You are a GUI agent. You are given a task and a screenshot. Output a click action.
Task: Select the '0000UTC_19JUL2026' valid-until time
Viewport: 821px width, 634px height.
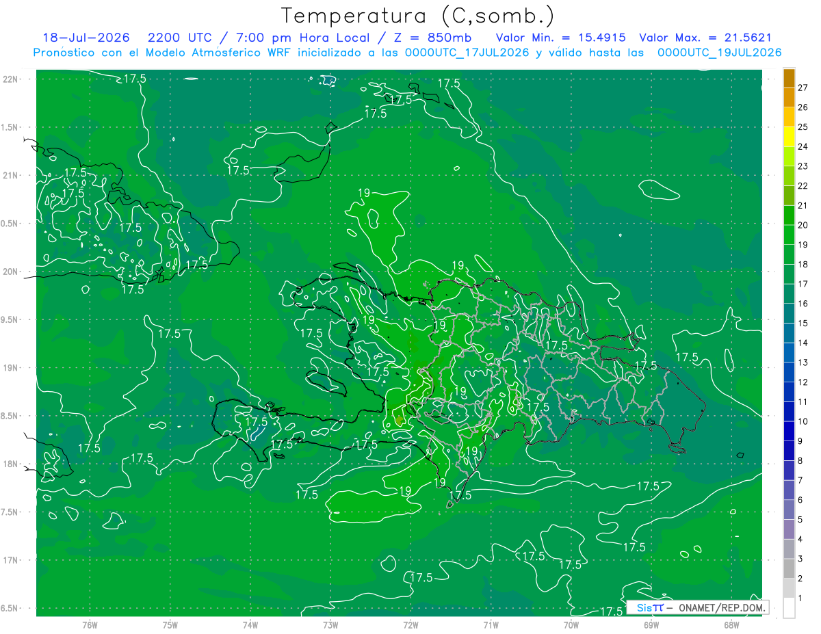pyautogui.click(x=720, y=53)
